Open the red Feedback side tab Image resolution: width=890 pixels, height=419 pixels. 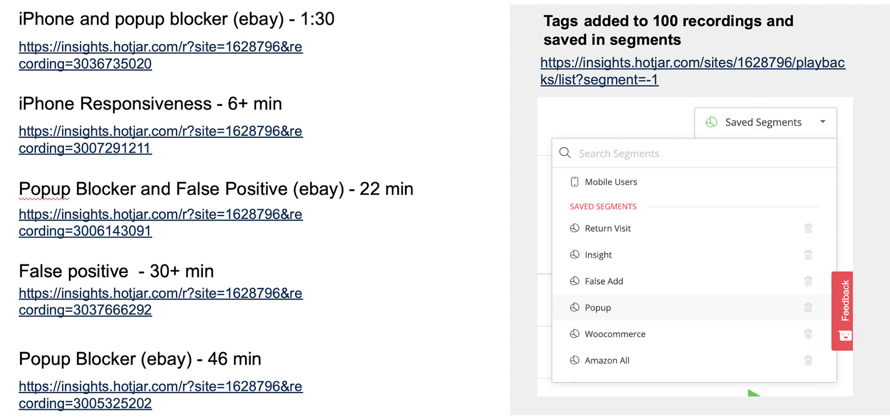843,310
